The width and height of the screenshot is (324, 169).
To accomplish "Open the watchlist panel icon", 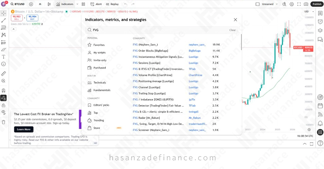I will tap(320, 13).
